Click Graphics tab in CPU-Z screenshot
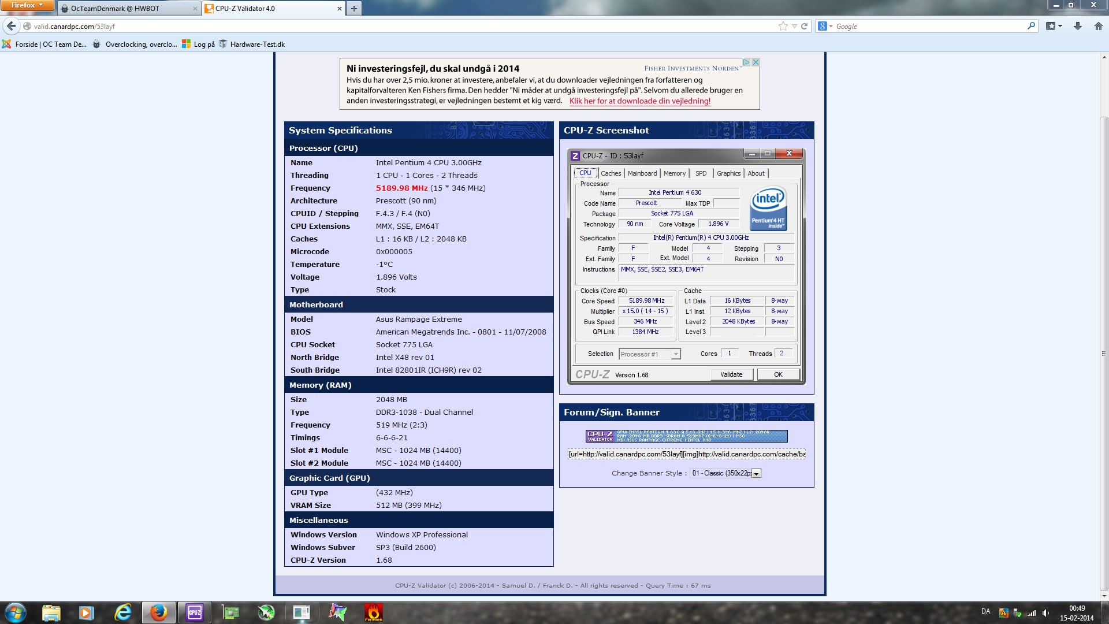 tap(728, 173)
